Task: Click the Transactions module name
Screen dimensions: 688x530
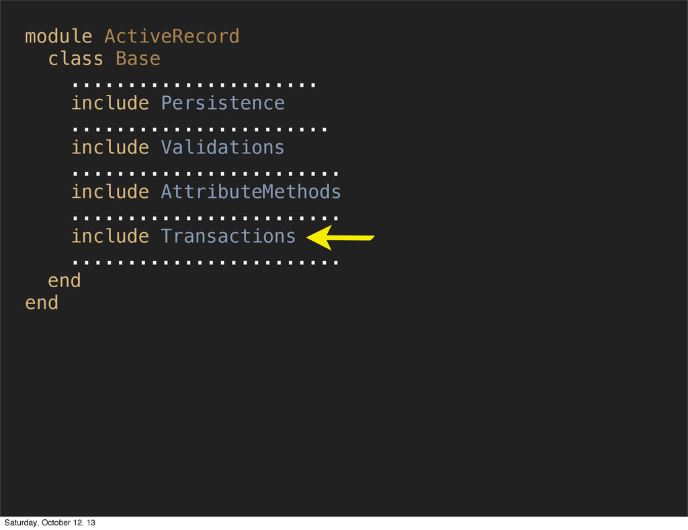Action: tap(228, 236)
